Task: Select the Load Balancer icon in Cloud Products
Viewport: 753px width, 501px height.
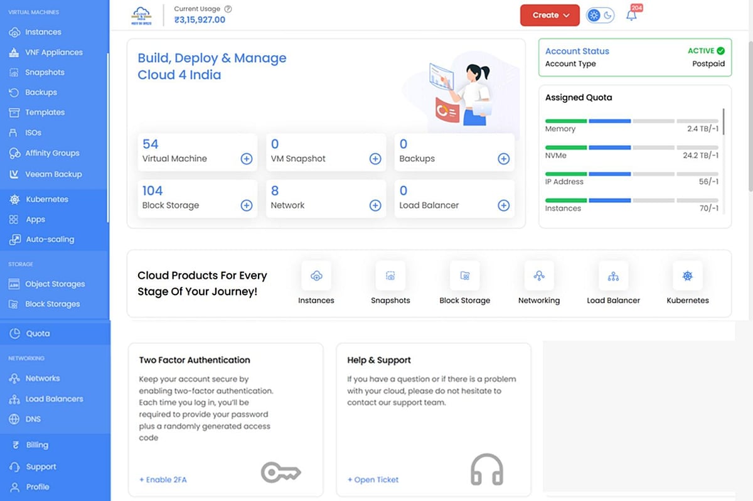Action: click(x=613, y=276)
